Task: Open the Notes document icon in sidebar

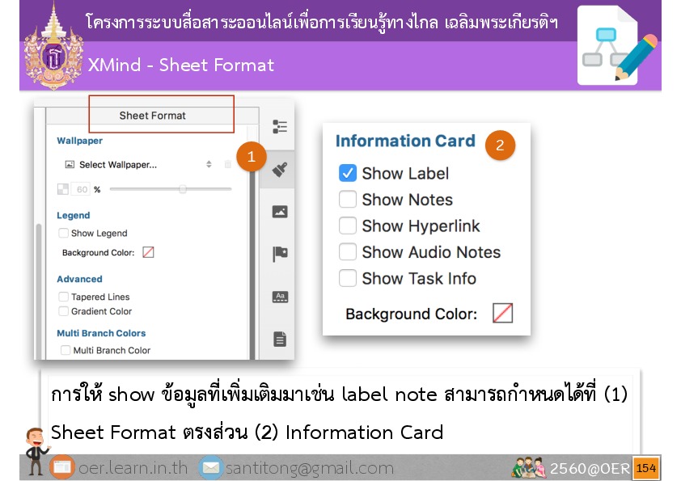Action: click(280, 339)
